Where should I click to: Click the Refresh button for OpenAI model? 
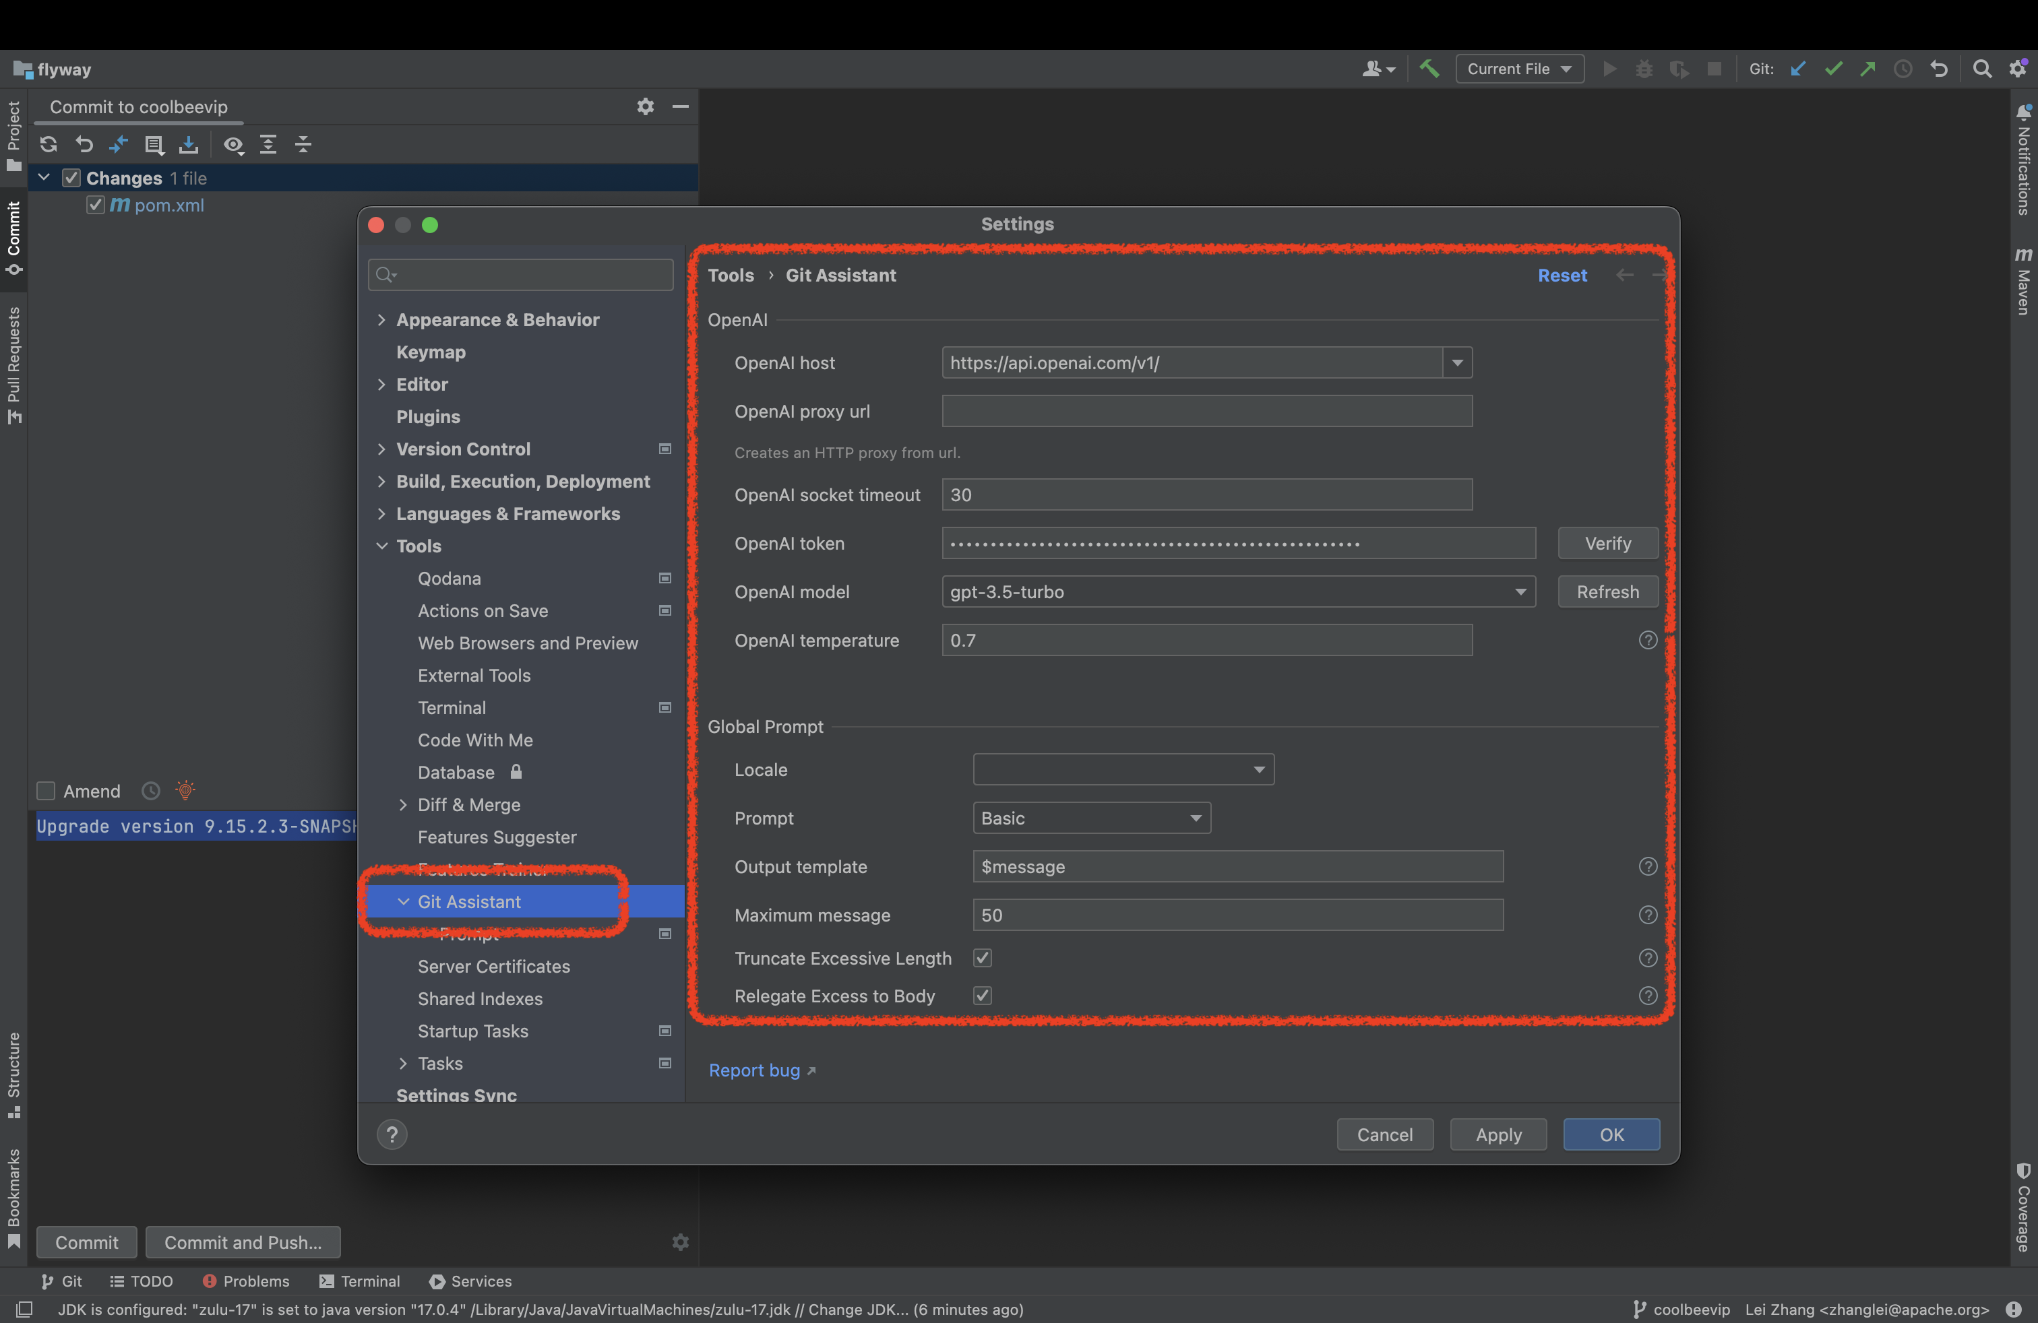coord(1607,589)
